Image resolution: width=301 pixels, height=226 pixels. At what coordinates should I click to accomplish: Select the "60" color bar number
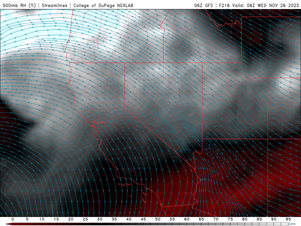click(x=187, y=219)
